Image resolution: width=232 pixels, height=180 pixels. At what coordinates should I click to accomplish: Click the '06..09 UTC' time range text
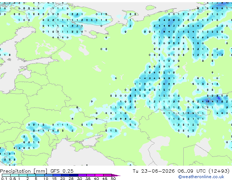(x=192, y=171)
